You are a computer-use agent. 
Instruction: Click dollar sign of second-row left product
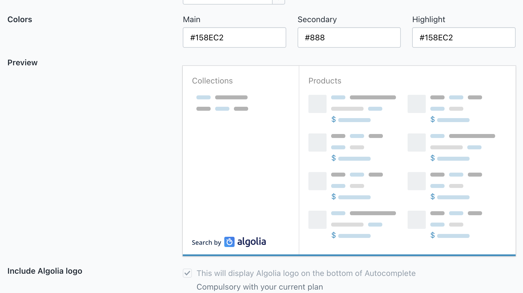[x=333, y=158]
